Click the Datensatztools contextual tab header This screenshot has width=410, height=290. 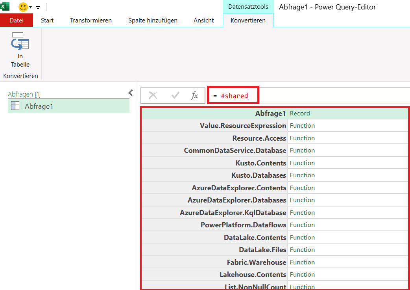tap(248, 7)
